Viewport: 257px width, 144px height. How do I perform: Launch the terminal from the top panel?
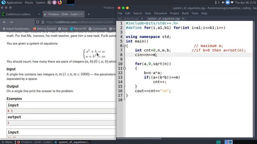49,2
